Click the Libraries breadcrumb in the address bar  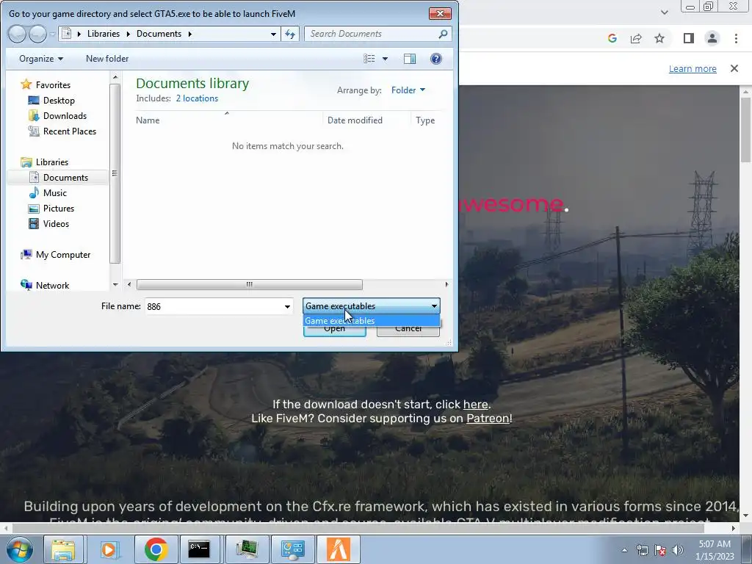pyautogui.click(x=104, y=34)
